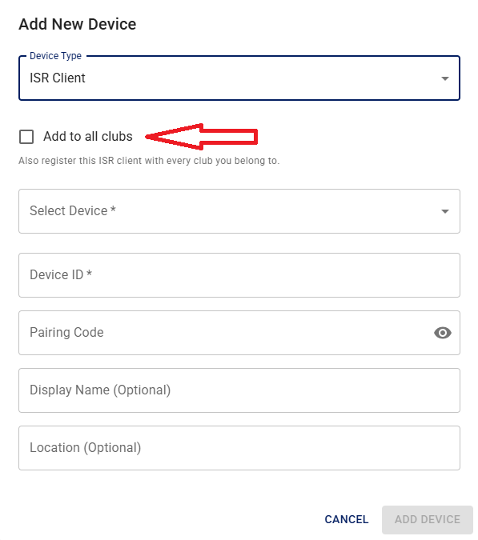Toggle Pairing Code visibility eye icon
Image resolution: width=478 pixels, height=540 pixels.
click(443, 333)
